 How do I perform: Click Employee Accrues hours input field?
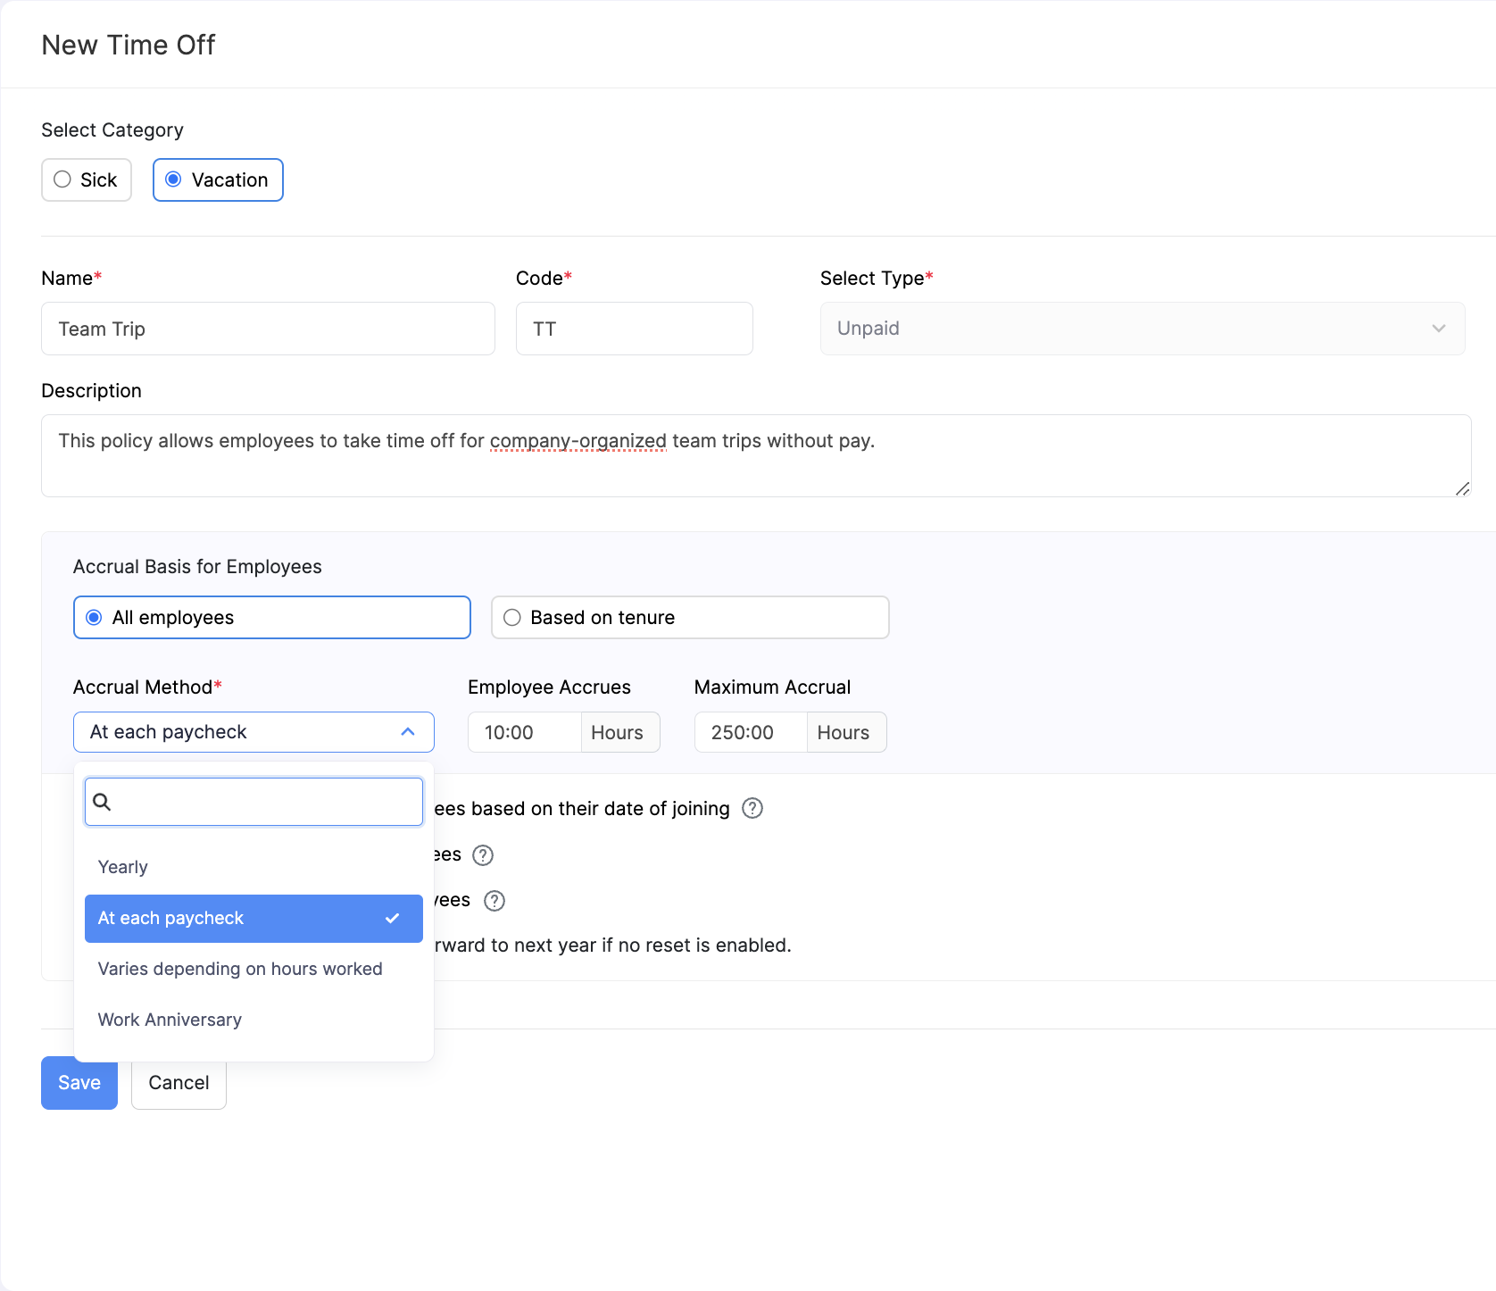[525, 733]
